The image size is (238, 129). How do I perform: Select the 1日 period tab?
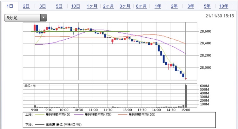(10, 6)
